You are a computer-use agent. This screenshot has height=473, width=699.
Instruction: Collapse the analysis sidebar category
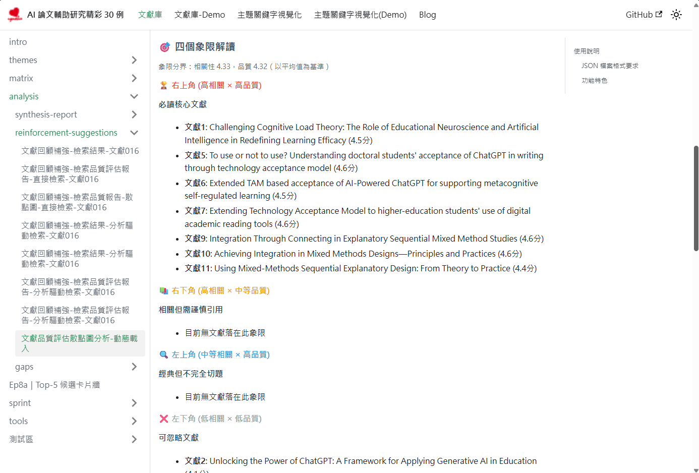click(134, 96)
